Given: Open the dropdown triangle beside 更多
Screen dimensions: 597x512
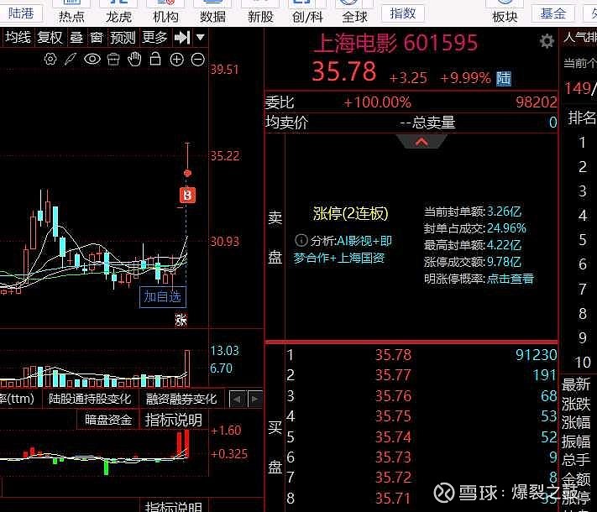Looking at the screenshot, I should coord(201,37).
